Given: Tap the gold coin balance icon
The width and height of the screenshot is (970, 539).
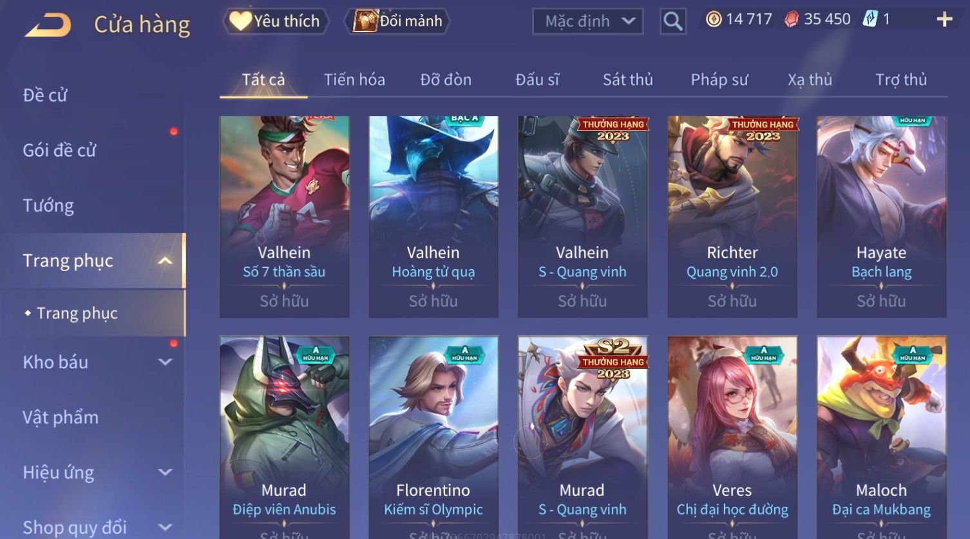Looking at the screenshot, I should point(713,19).
